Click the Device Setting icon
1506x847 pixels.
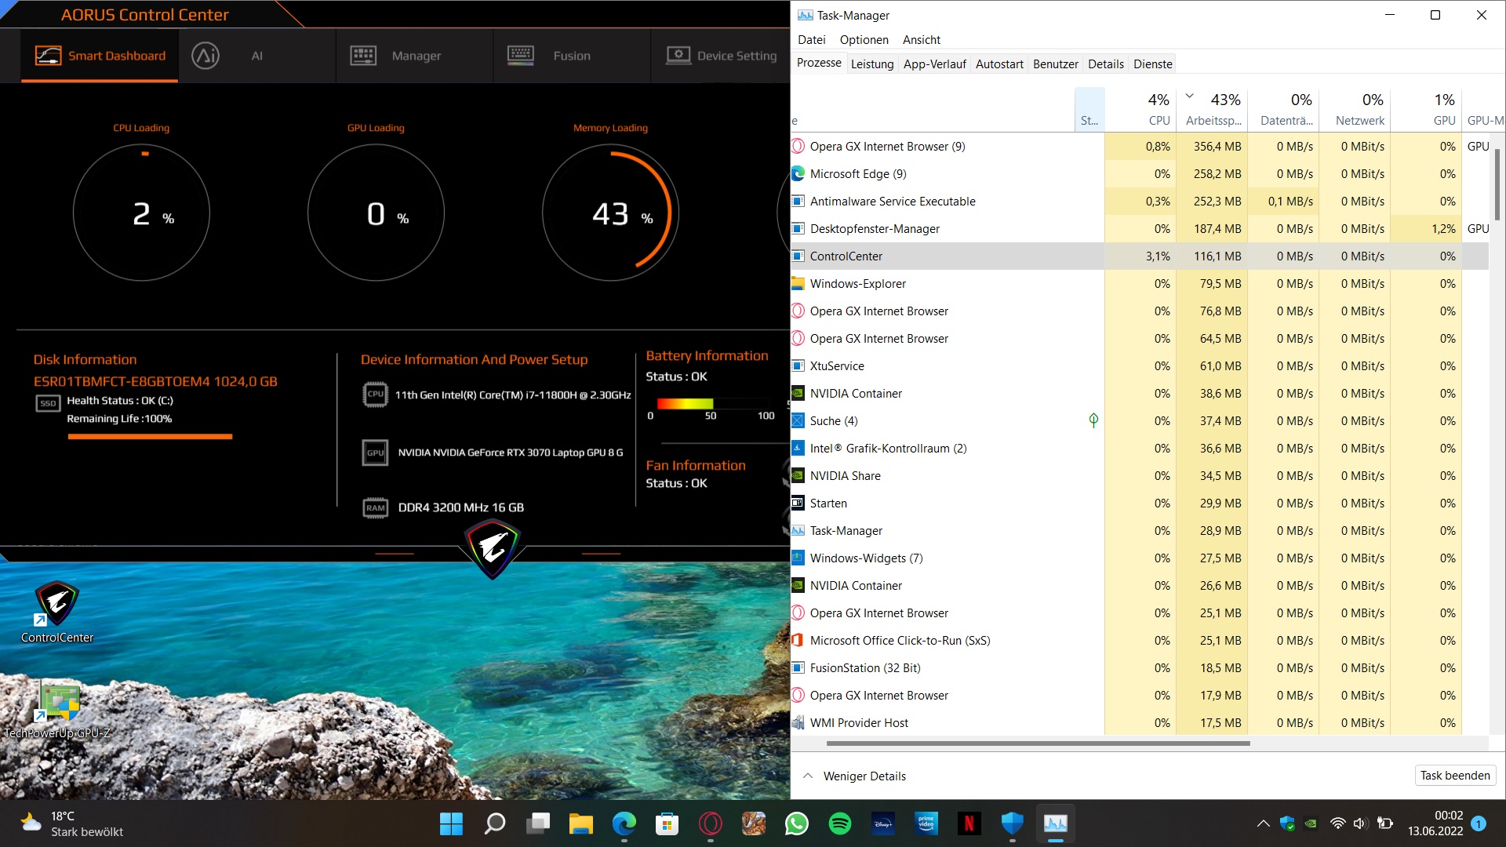(x=678, y=56)
